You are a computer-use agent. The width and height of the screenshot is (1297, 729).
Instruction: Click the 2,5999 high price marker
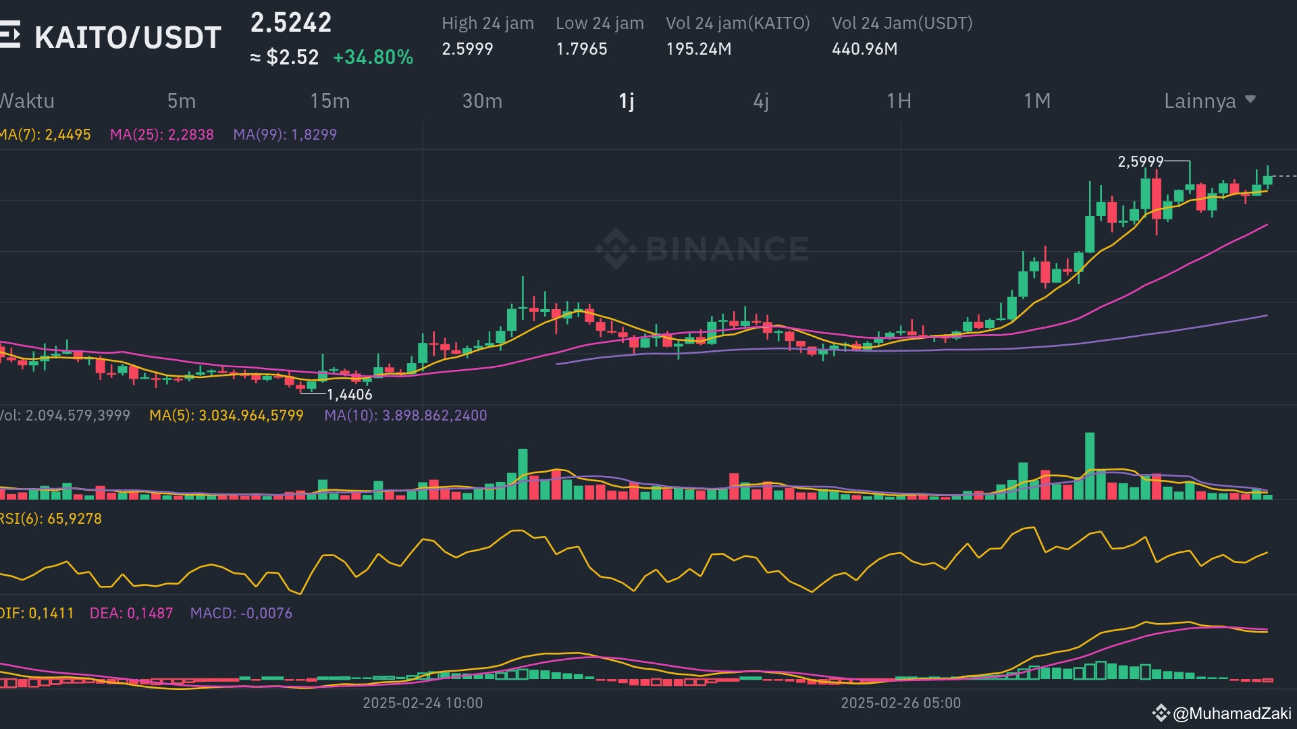pyautogui.click(x=1140, y=161)
